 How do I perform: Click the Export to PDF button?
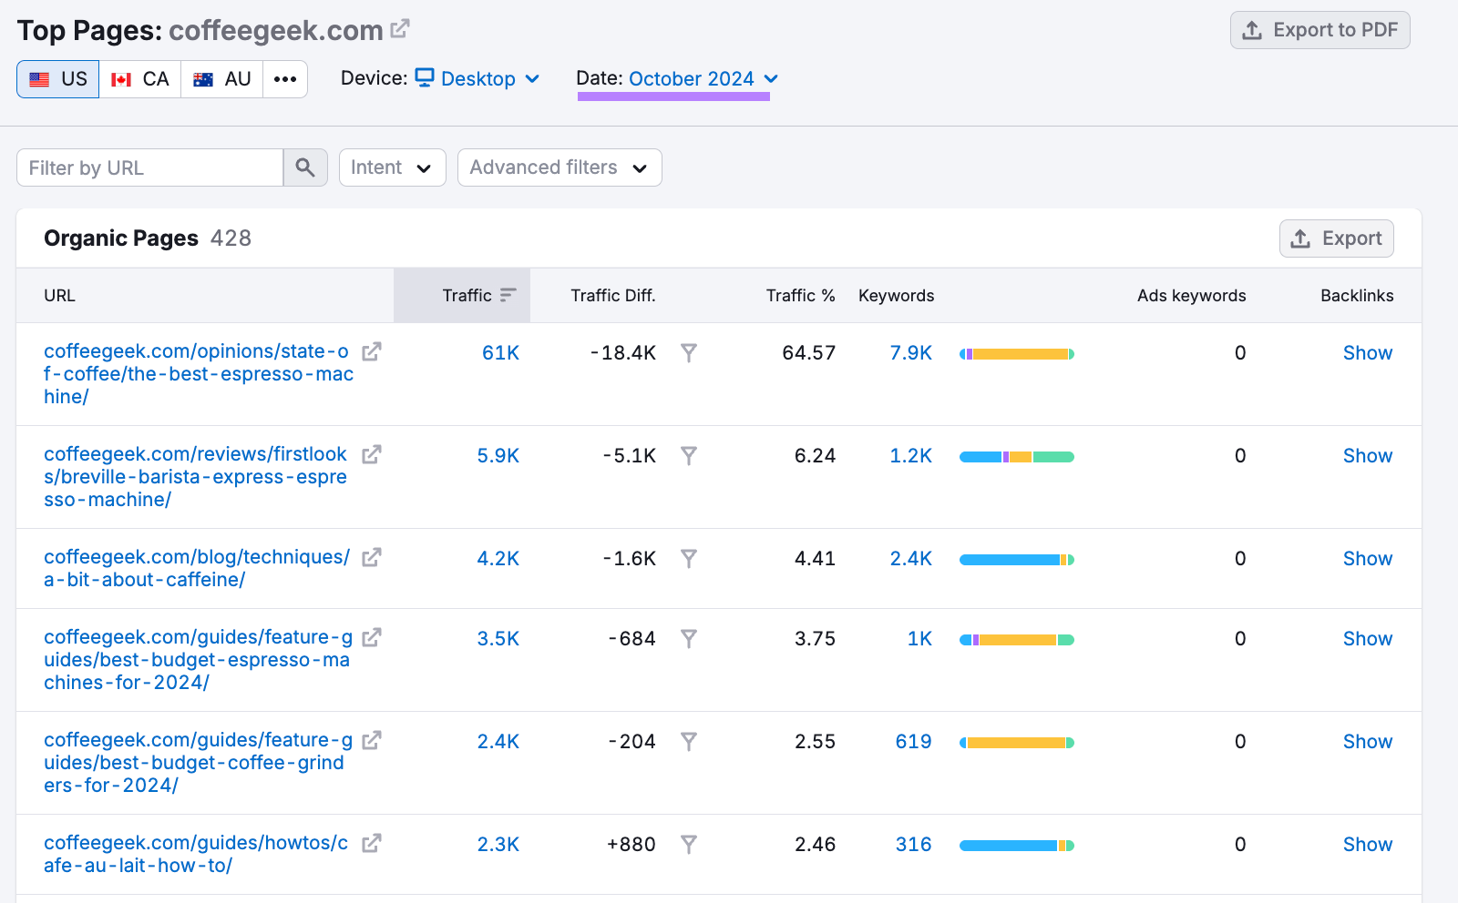(1319, 30)
